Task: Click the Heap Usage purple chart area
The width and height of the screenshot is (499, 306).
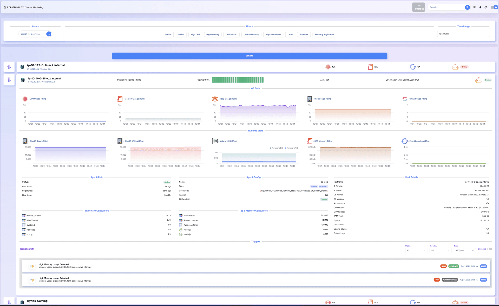Action: click(x=258, y=113)
